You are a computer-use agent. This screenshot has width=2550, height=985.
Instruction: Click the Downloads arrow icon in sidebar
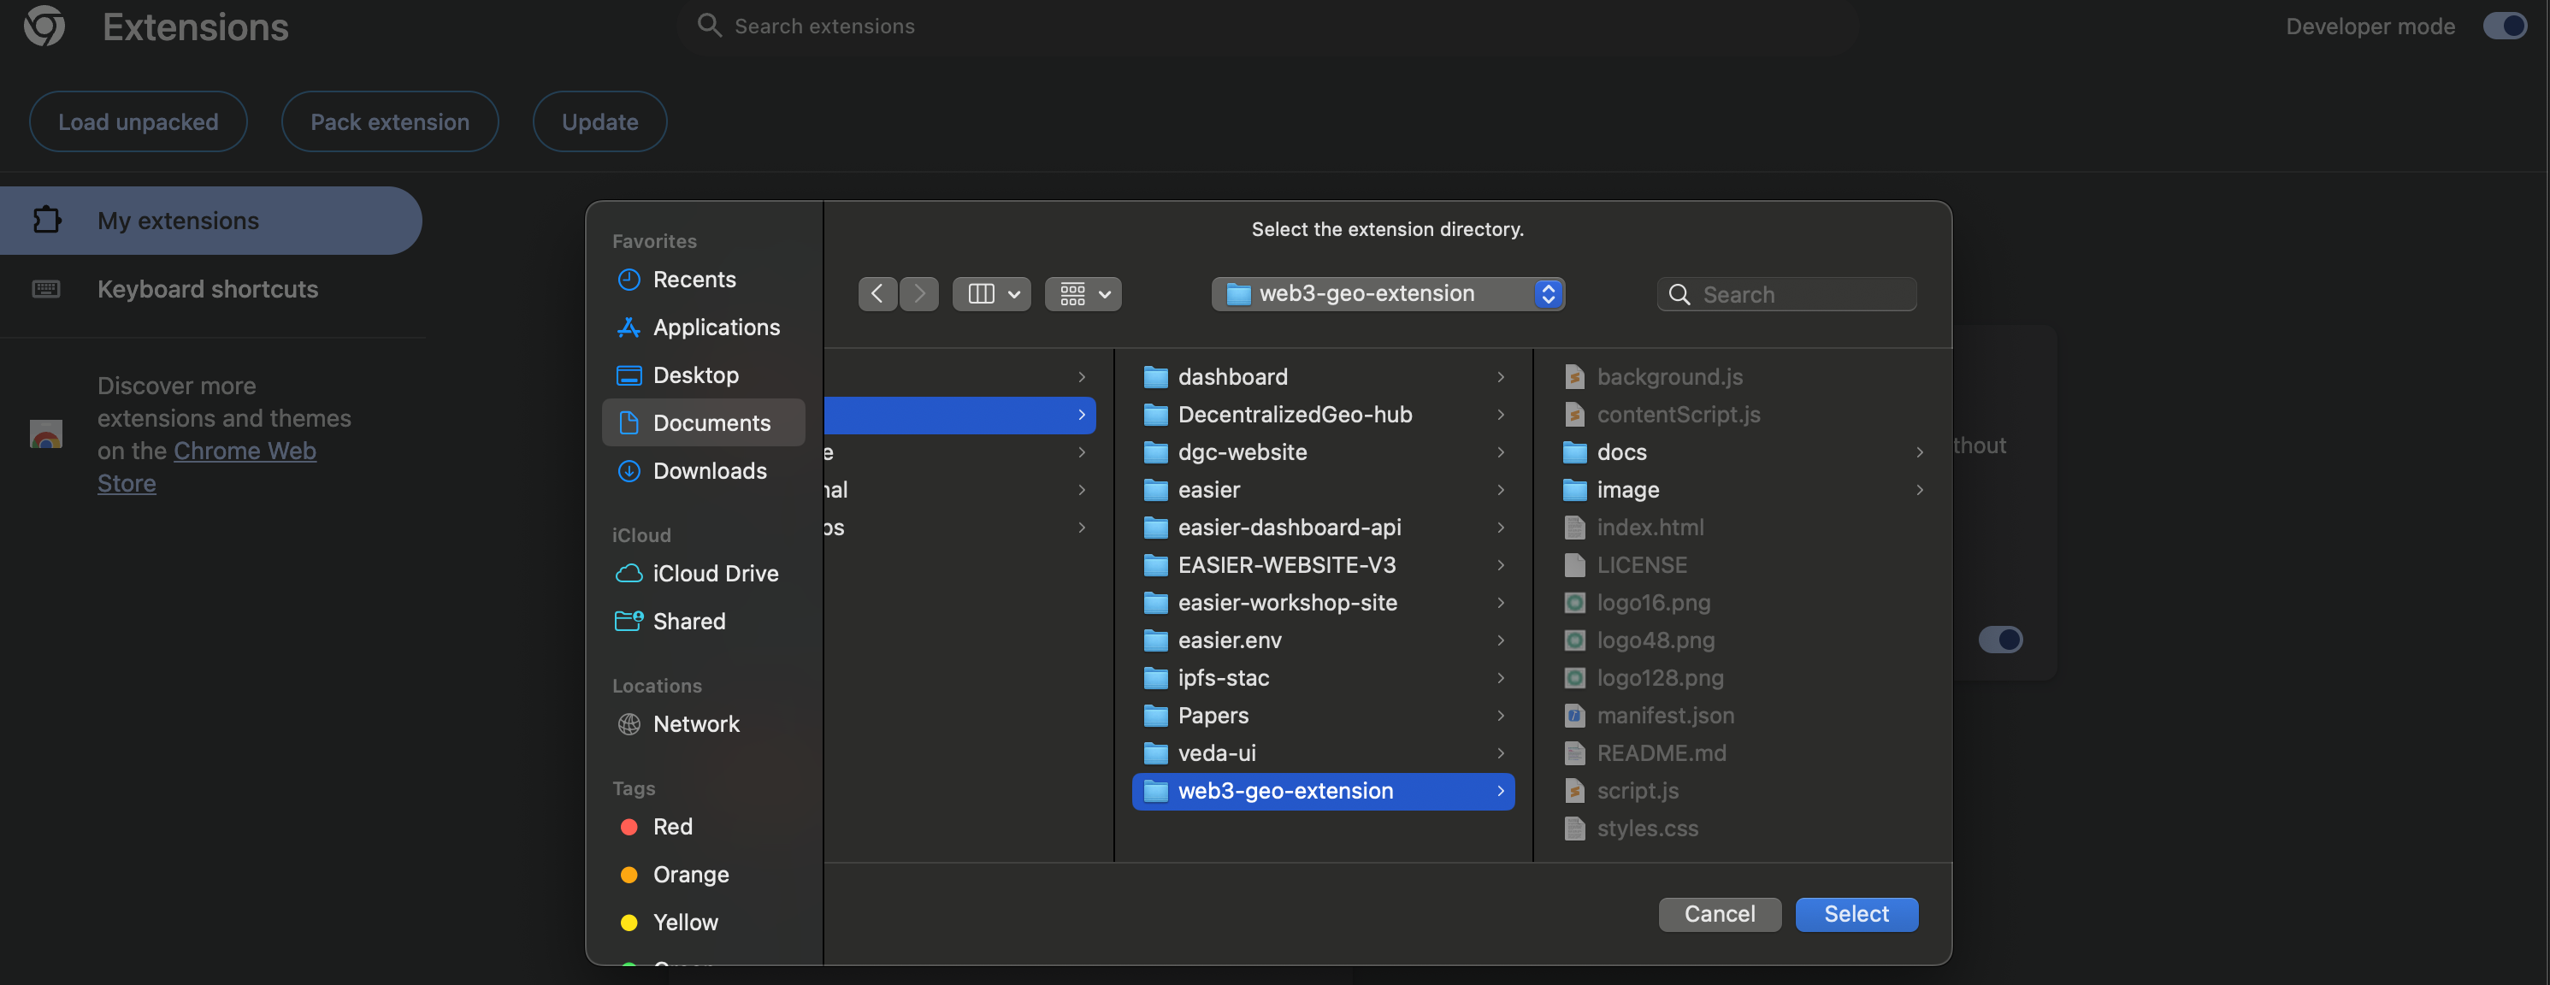(629, 471)
